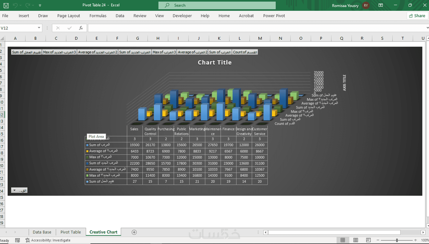
Task: Open the Power Pivot tab
Action: (x=274, y=16)
